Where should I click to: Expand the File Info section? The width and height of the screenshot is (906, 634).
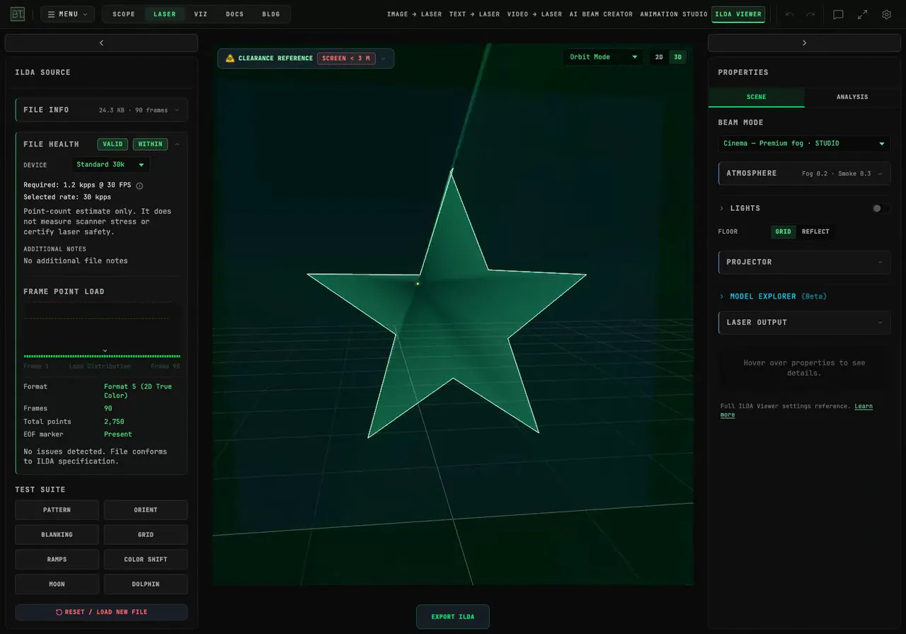(101, 110)
